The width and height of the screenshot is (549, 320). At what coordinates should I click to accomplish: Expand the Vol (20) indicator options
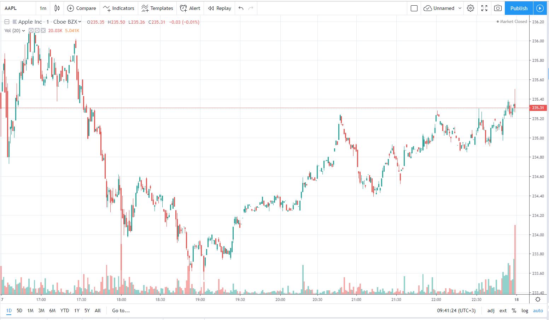point(24,31)
